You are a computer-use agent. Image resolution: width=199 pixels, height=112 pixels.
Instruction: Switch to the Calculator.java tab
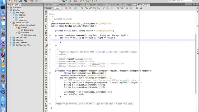[76, 5]
